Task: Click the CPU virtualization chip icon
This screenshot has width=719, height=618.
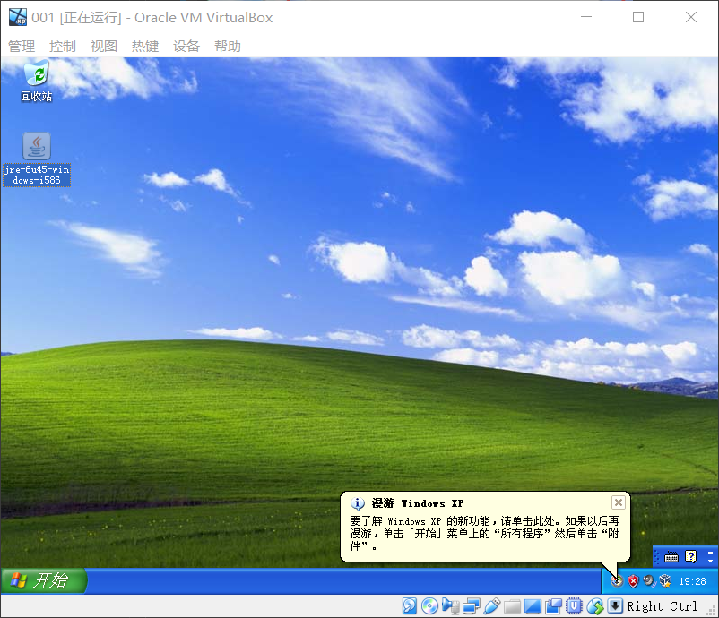Action: tap(574, 606)
